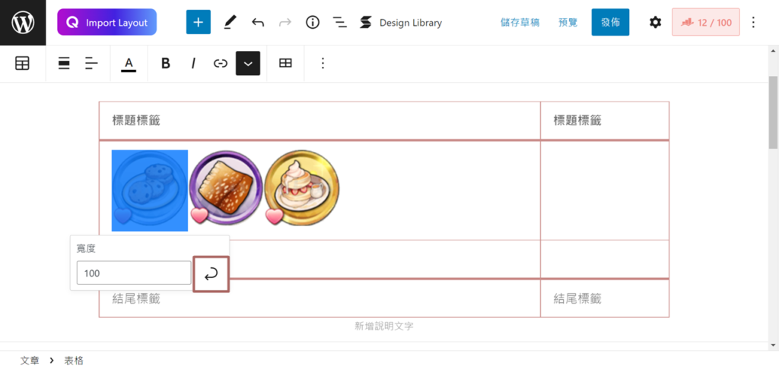The image size is (779, 369).
Task: Select the pencil Tools icon
Action: click(x=229, y=22)
